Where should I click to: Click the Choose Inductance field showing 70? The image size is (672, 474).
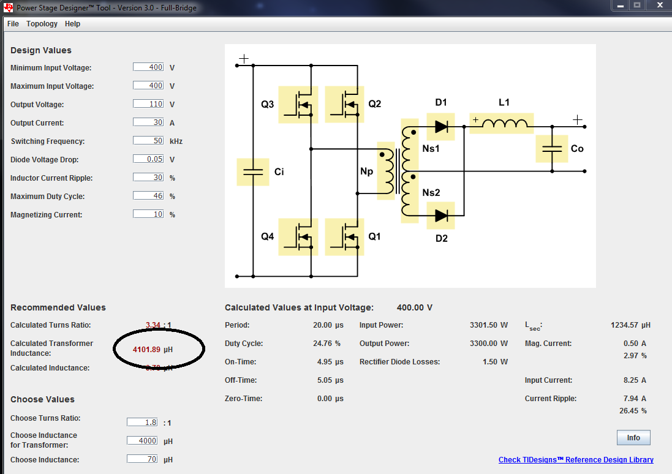[x=142, y=459]
